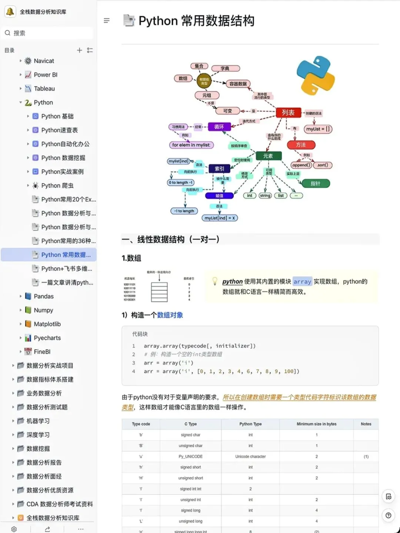Screen dimensions: 400x533
Task: Expand the Python 基础 node arrow
Action: [28, 116]
